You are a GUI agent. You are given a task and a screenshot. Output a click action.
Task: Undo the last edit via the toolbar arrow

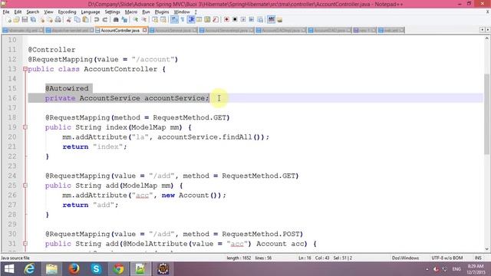[97, 19]
